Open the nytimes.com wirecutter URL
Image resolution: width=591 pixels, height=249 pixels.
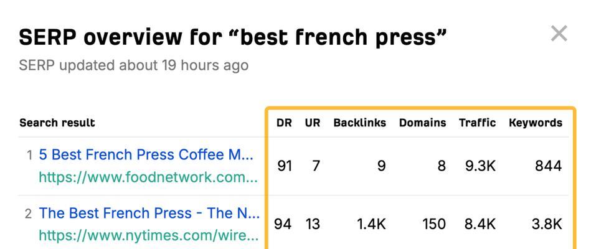(x=148, y=236)
